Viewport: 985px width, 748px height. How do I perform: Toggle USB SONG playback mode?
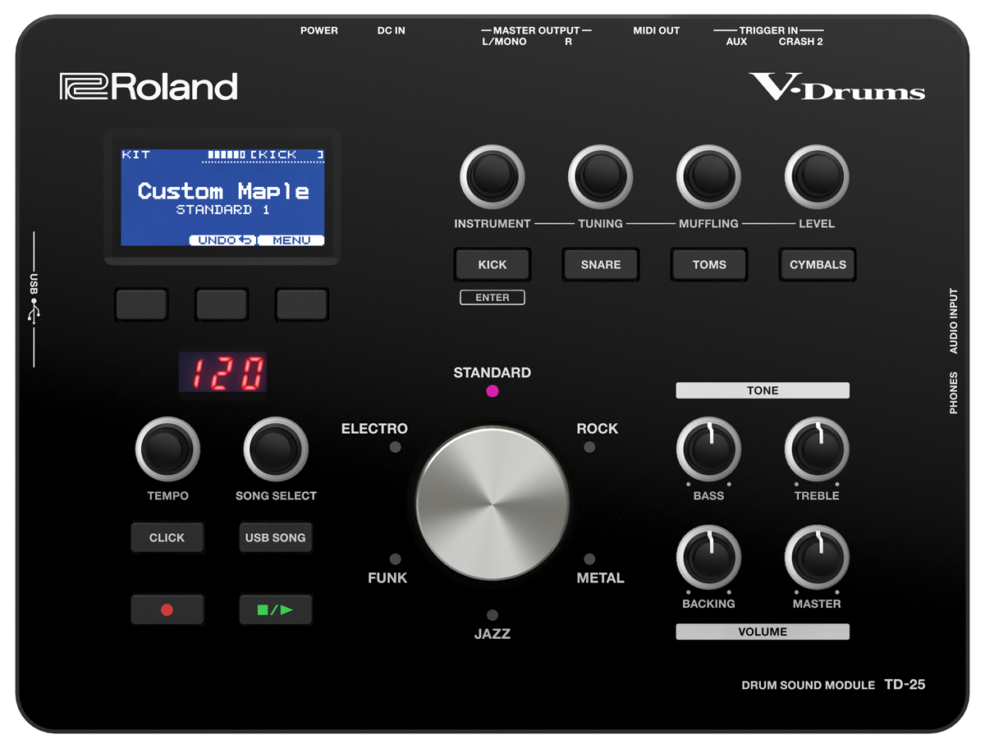point(276,537)
